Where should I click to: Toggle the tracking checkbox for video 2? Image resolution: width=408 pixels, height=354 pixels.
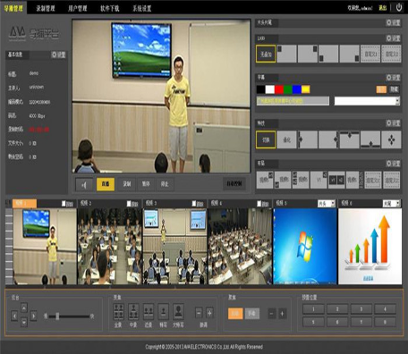pos(129,204)
